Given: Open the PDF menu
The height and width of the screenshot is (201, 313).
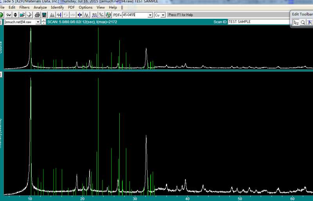Looking at the screenshot, I should tap(71, 7).
